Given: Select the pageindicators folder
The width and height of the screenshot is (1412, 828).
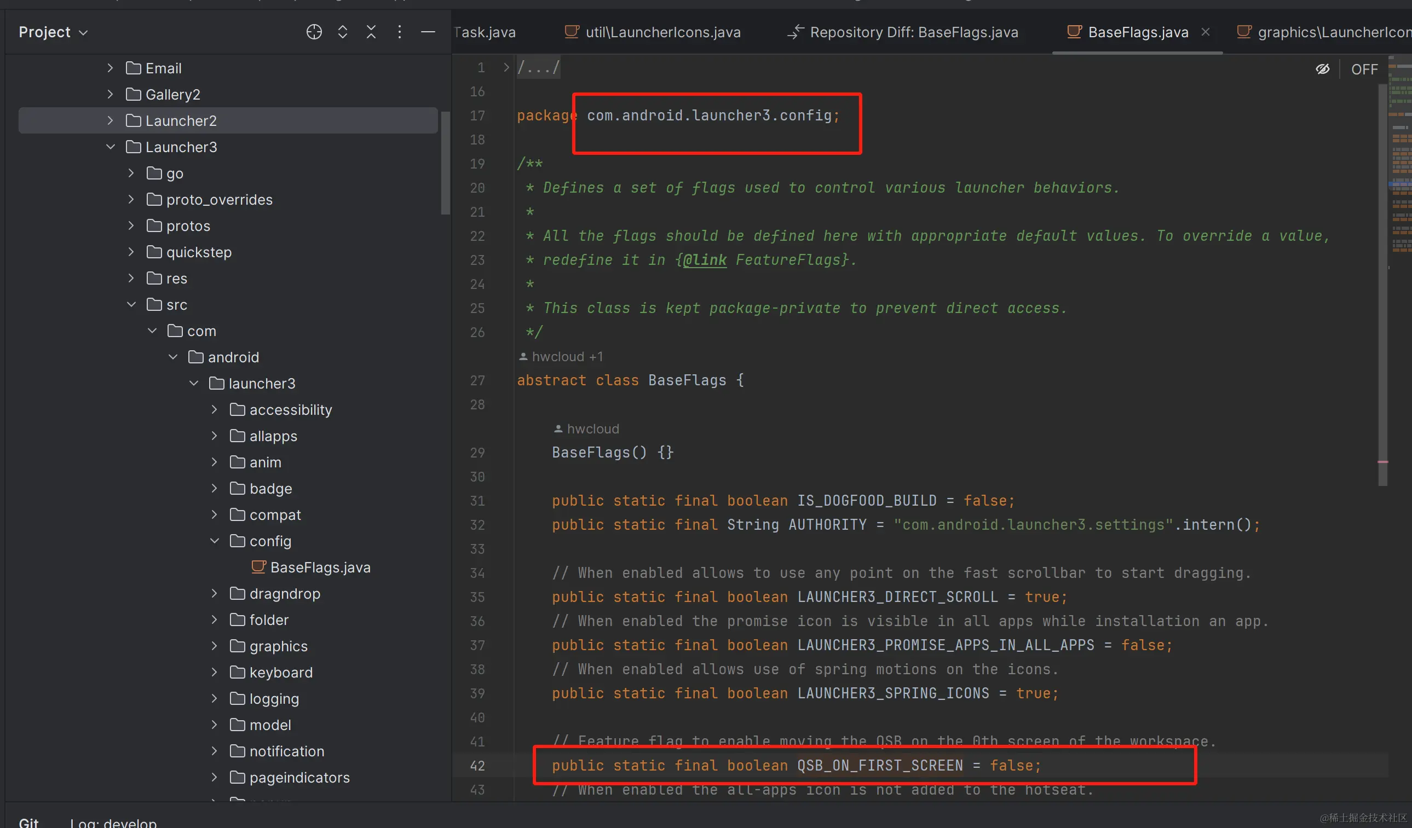Looking at the screenshot, I should click(x=289, y=777).
